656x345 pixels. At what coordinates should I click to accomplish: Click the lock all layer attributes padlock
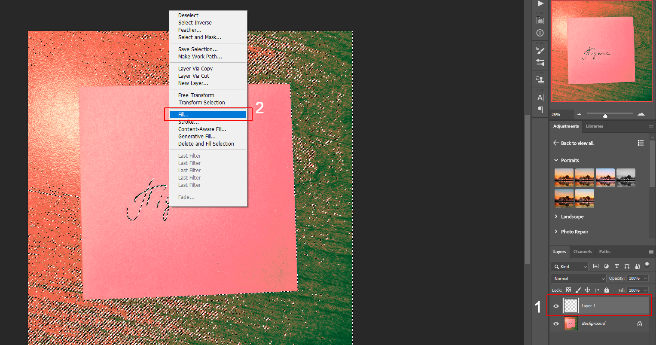click(x=606, y=290)
